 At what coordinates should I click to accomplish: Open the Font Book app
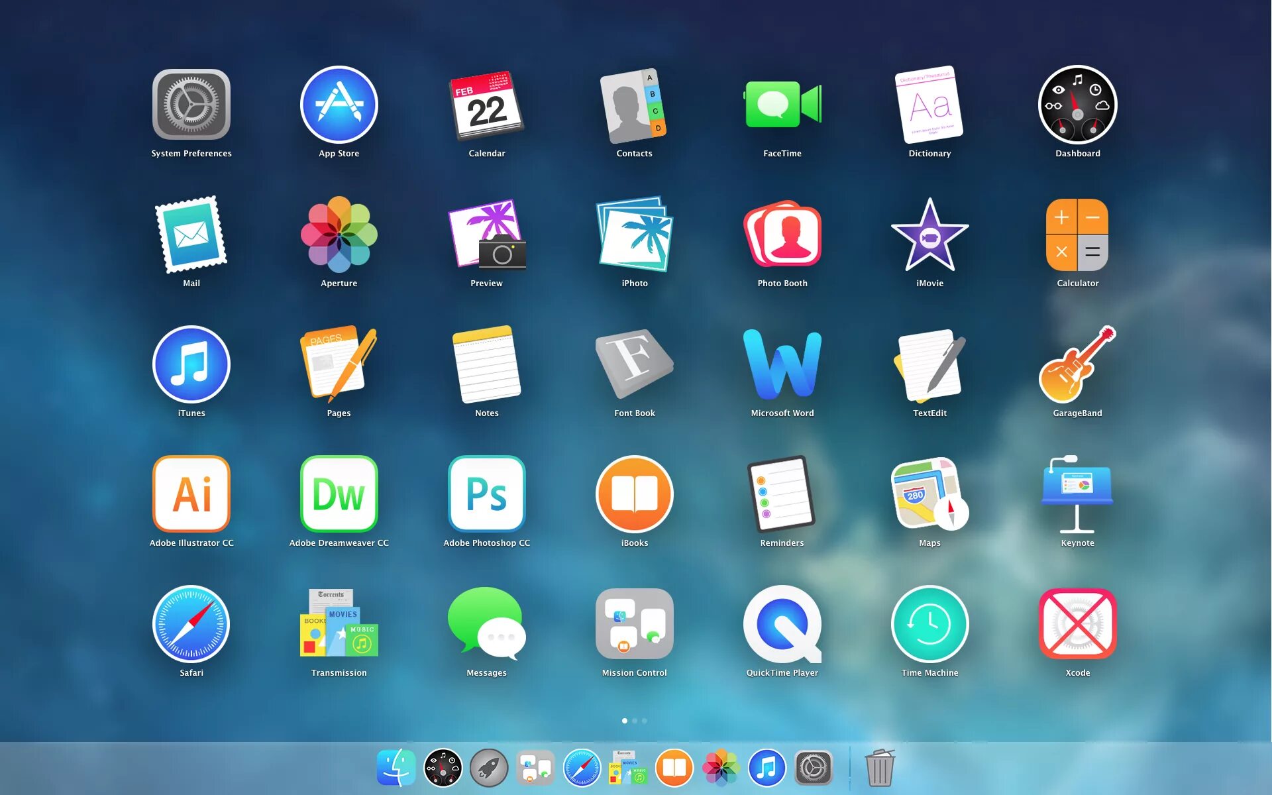pos(634,364)
